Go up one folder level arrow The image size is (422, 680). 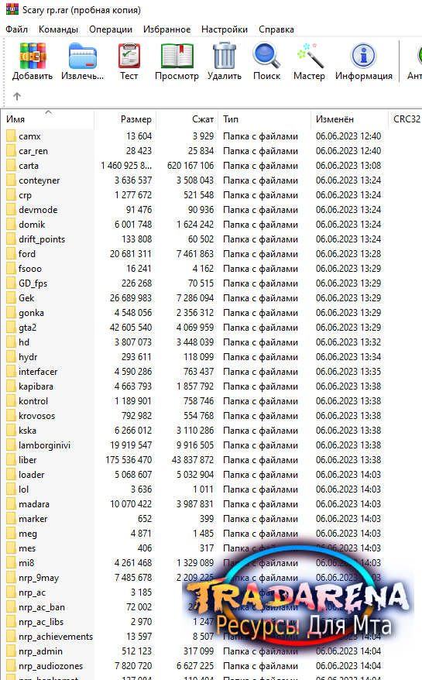pos(17,96)
